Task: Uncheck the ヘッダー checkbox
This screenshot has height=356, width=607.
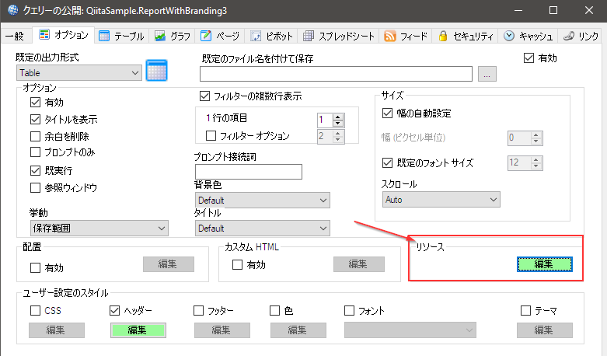Action: [x=114, y=310]
